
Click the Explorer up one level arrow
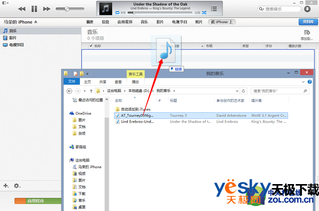(91, 91)
